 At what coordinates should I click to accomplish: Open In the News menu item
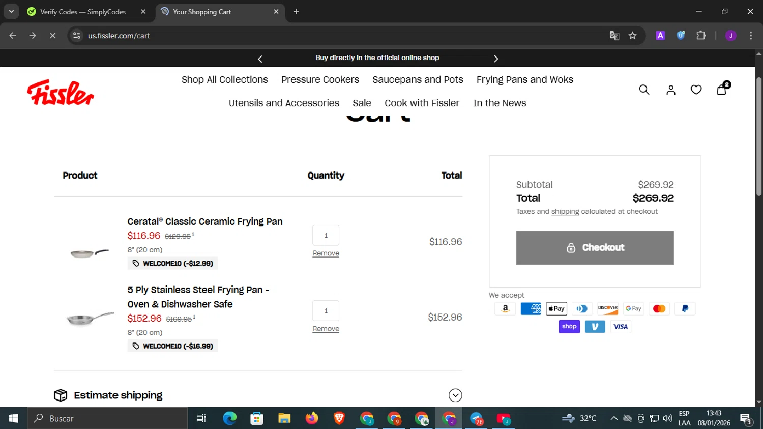[x=500, y=103]
